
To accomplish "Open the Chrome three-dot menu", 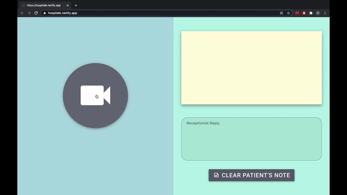I will click(x=325, y=13).
